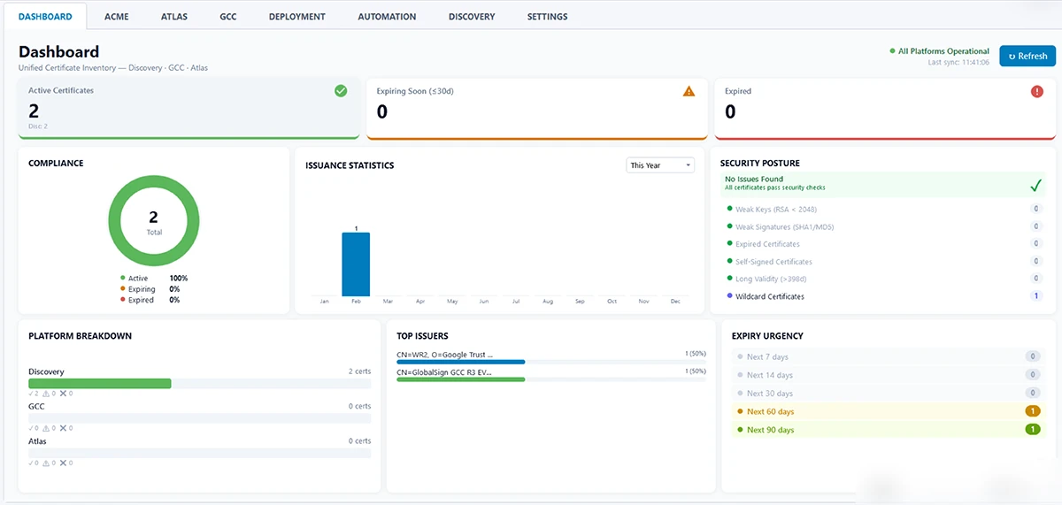Open the DISCOVERY tab
The height and width of the screenshot is (505, 1062).
[472, 17]
